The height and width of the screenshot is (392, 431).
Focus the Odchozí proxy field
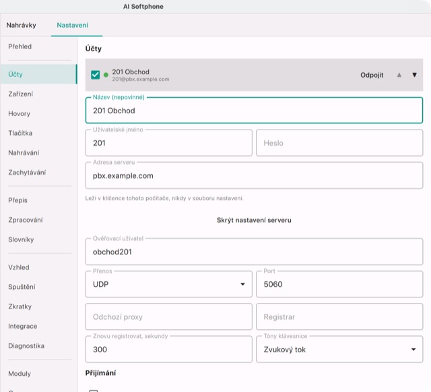(x=169, y=317)
